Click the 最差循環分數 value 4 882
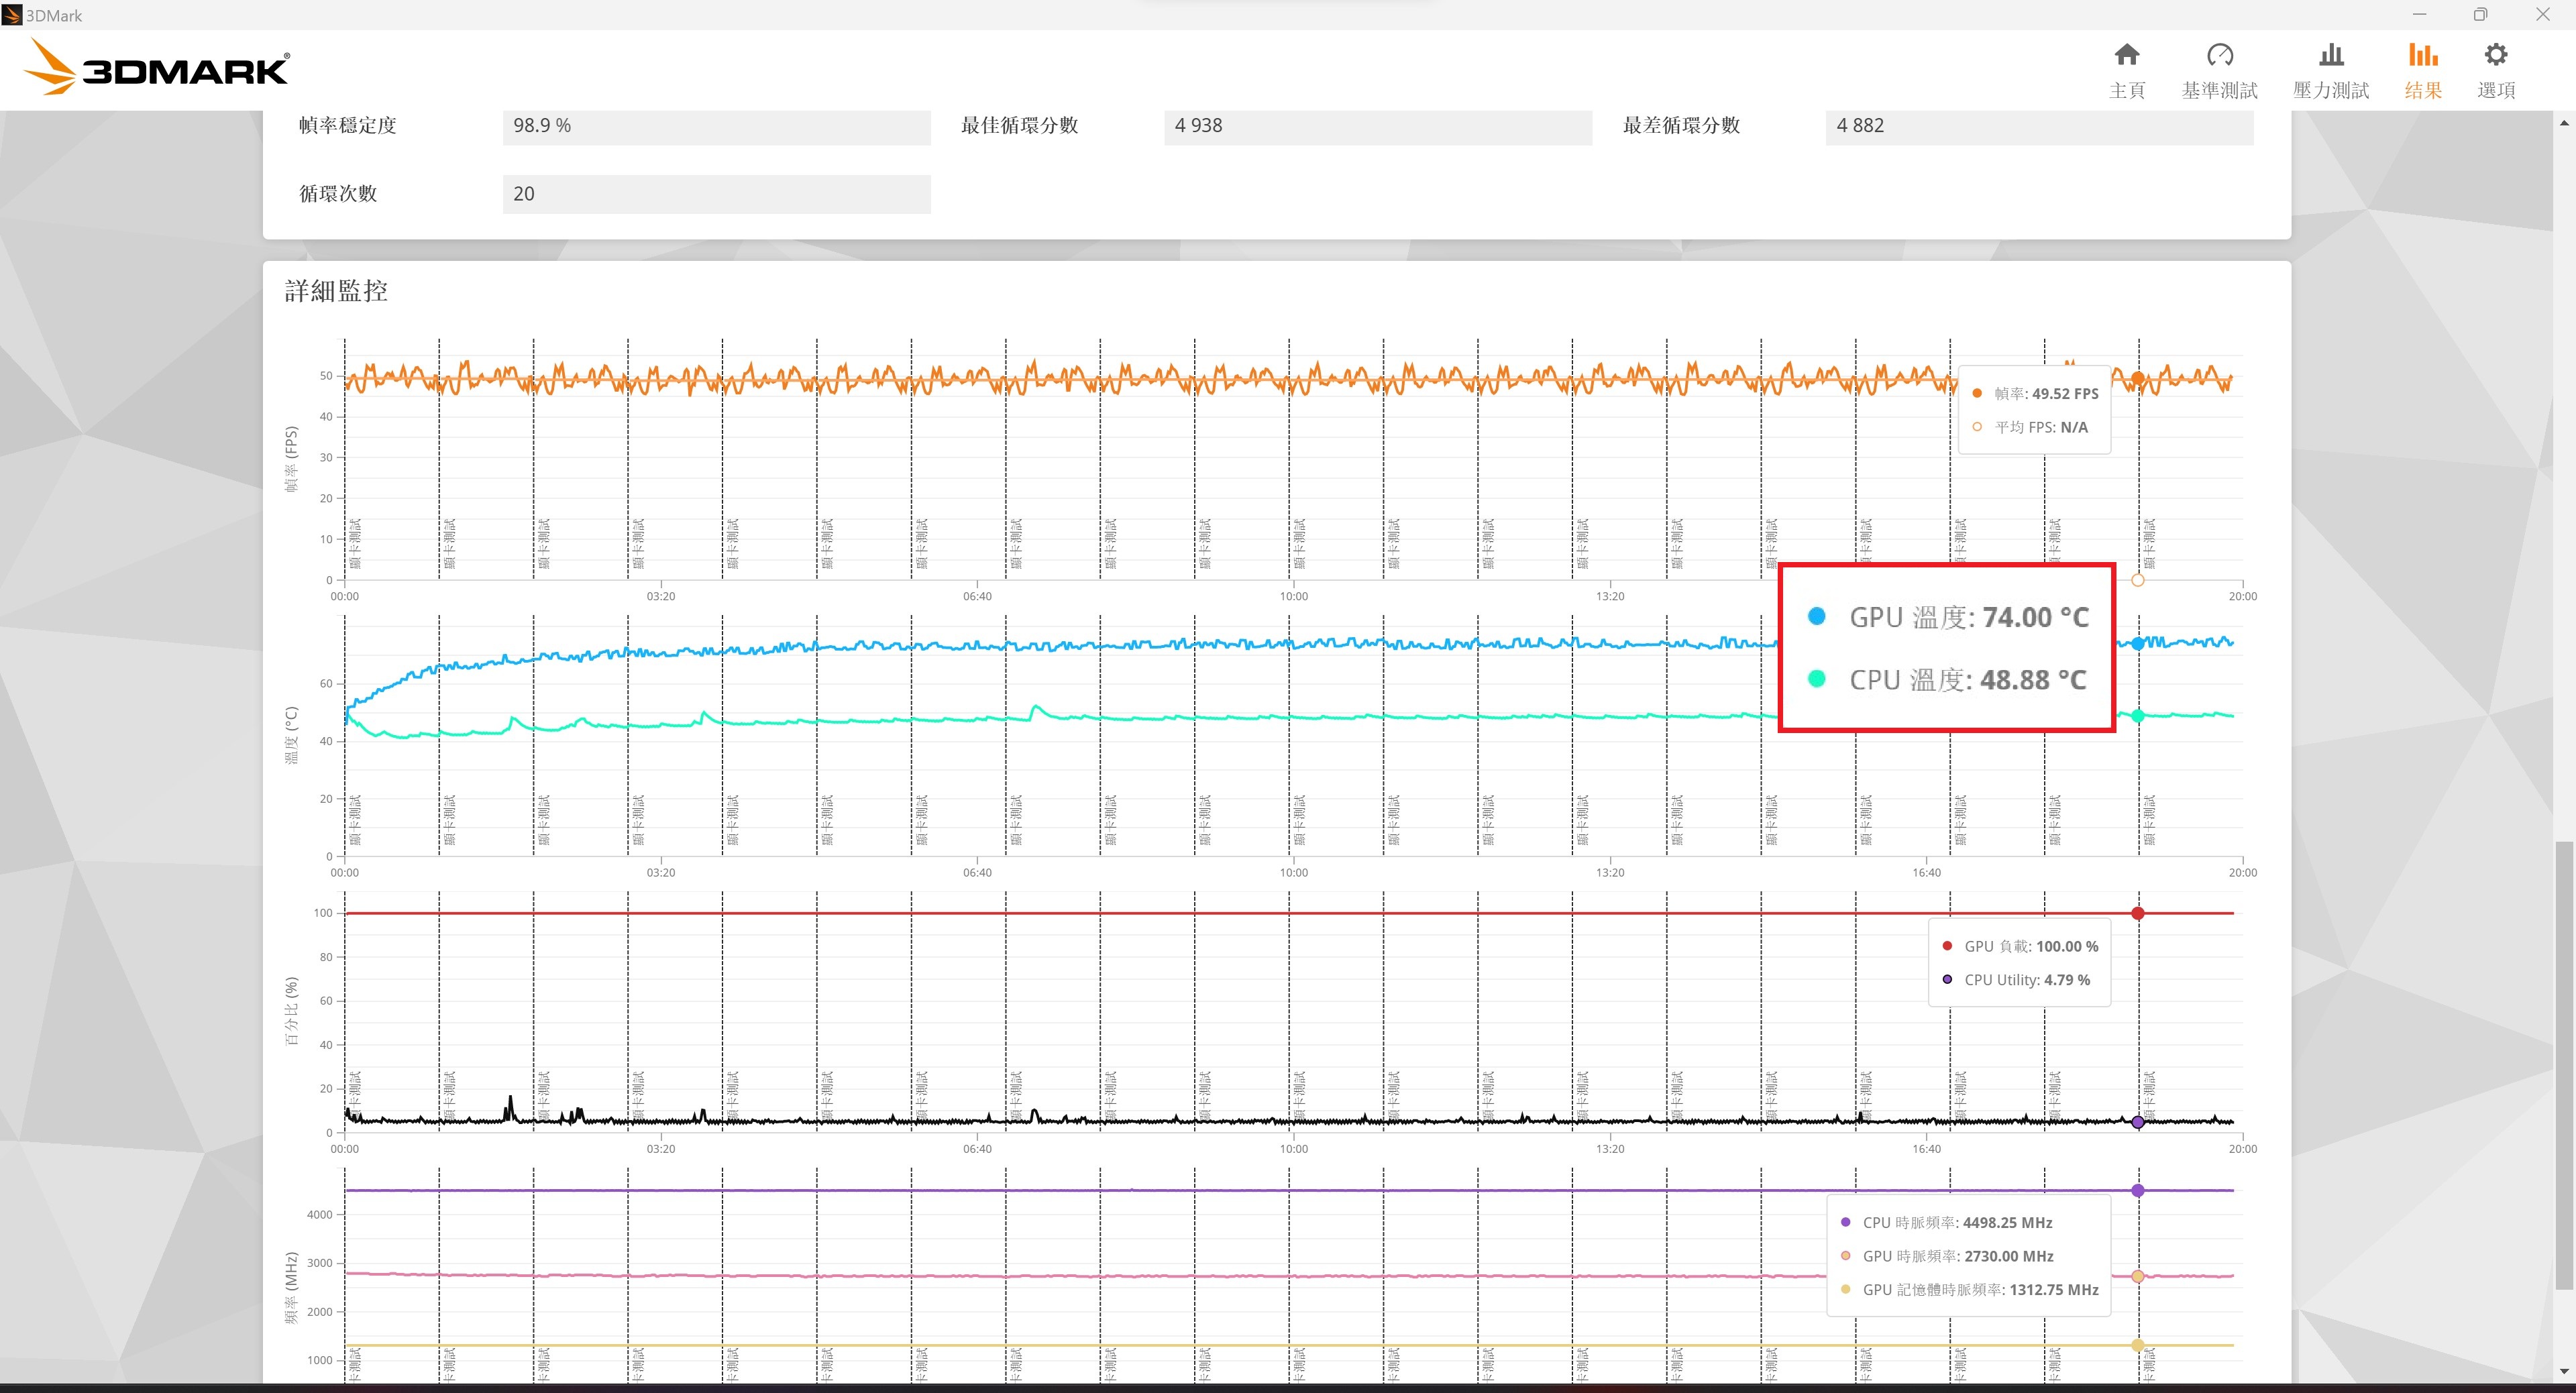2576x1393 pixels. (x=2039, y=126)
